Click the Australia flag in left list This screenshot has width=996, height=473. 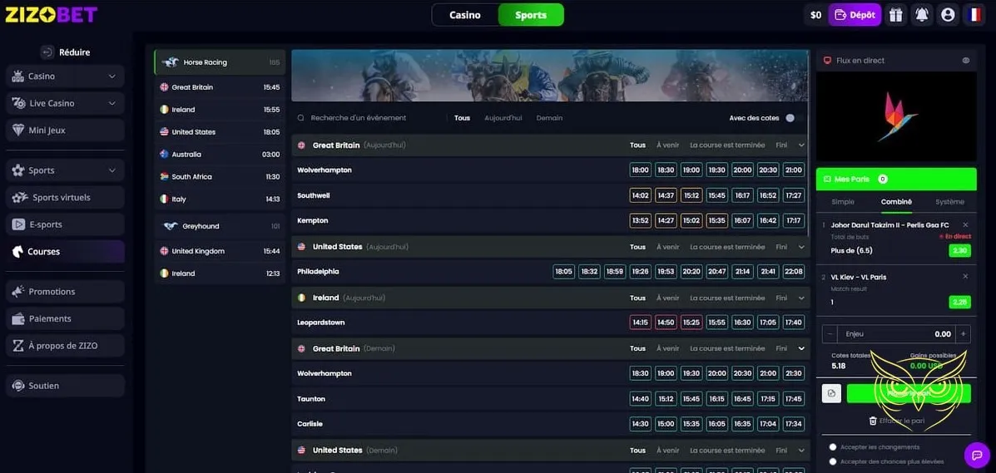pyautogui.click(x=165, y=155)
